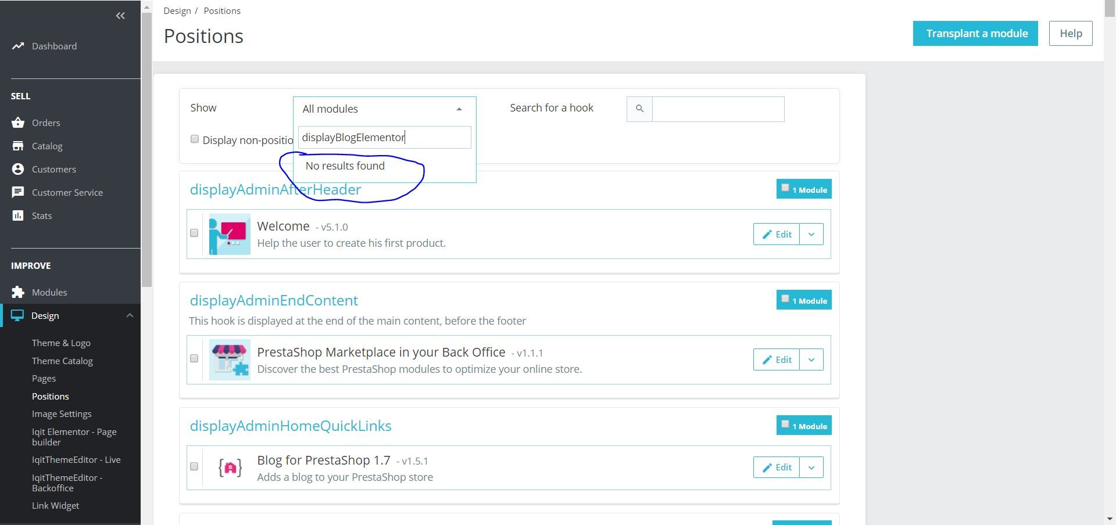Click the module filter field containing displayBlogElementor
This screenshot has width=1116, height=525.
click(x=385, y=137)
